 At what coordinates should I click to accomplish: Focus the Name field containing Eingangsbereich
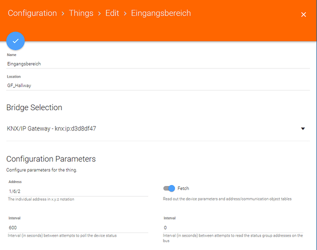[75, 64]
